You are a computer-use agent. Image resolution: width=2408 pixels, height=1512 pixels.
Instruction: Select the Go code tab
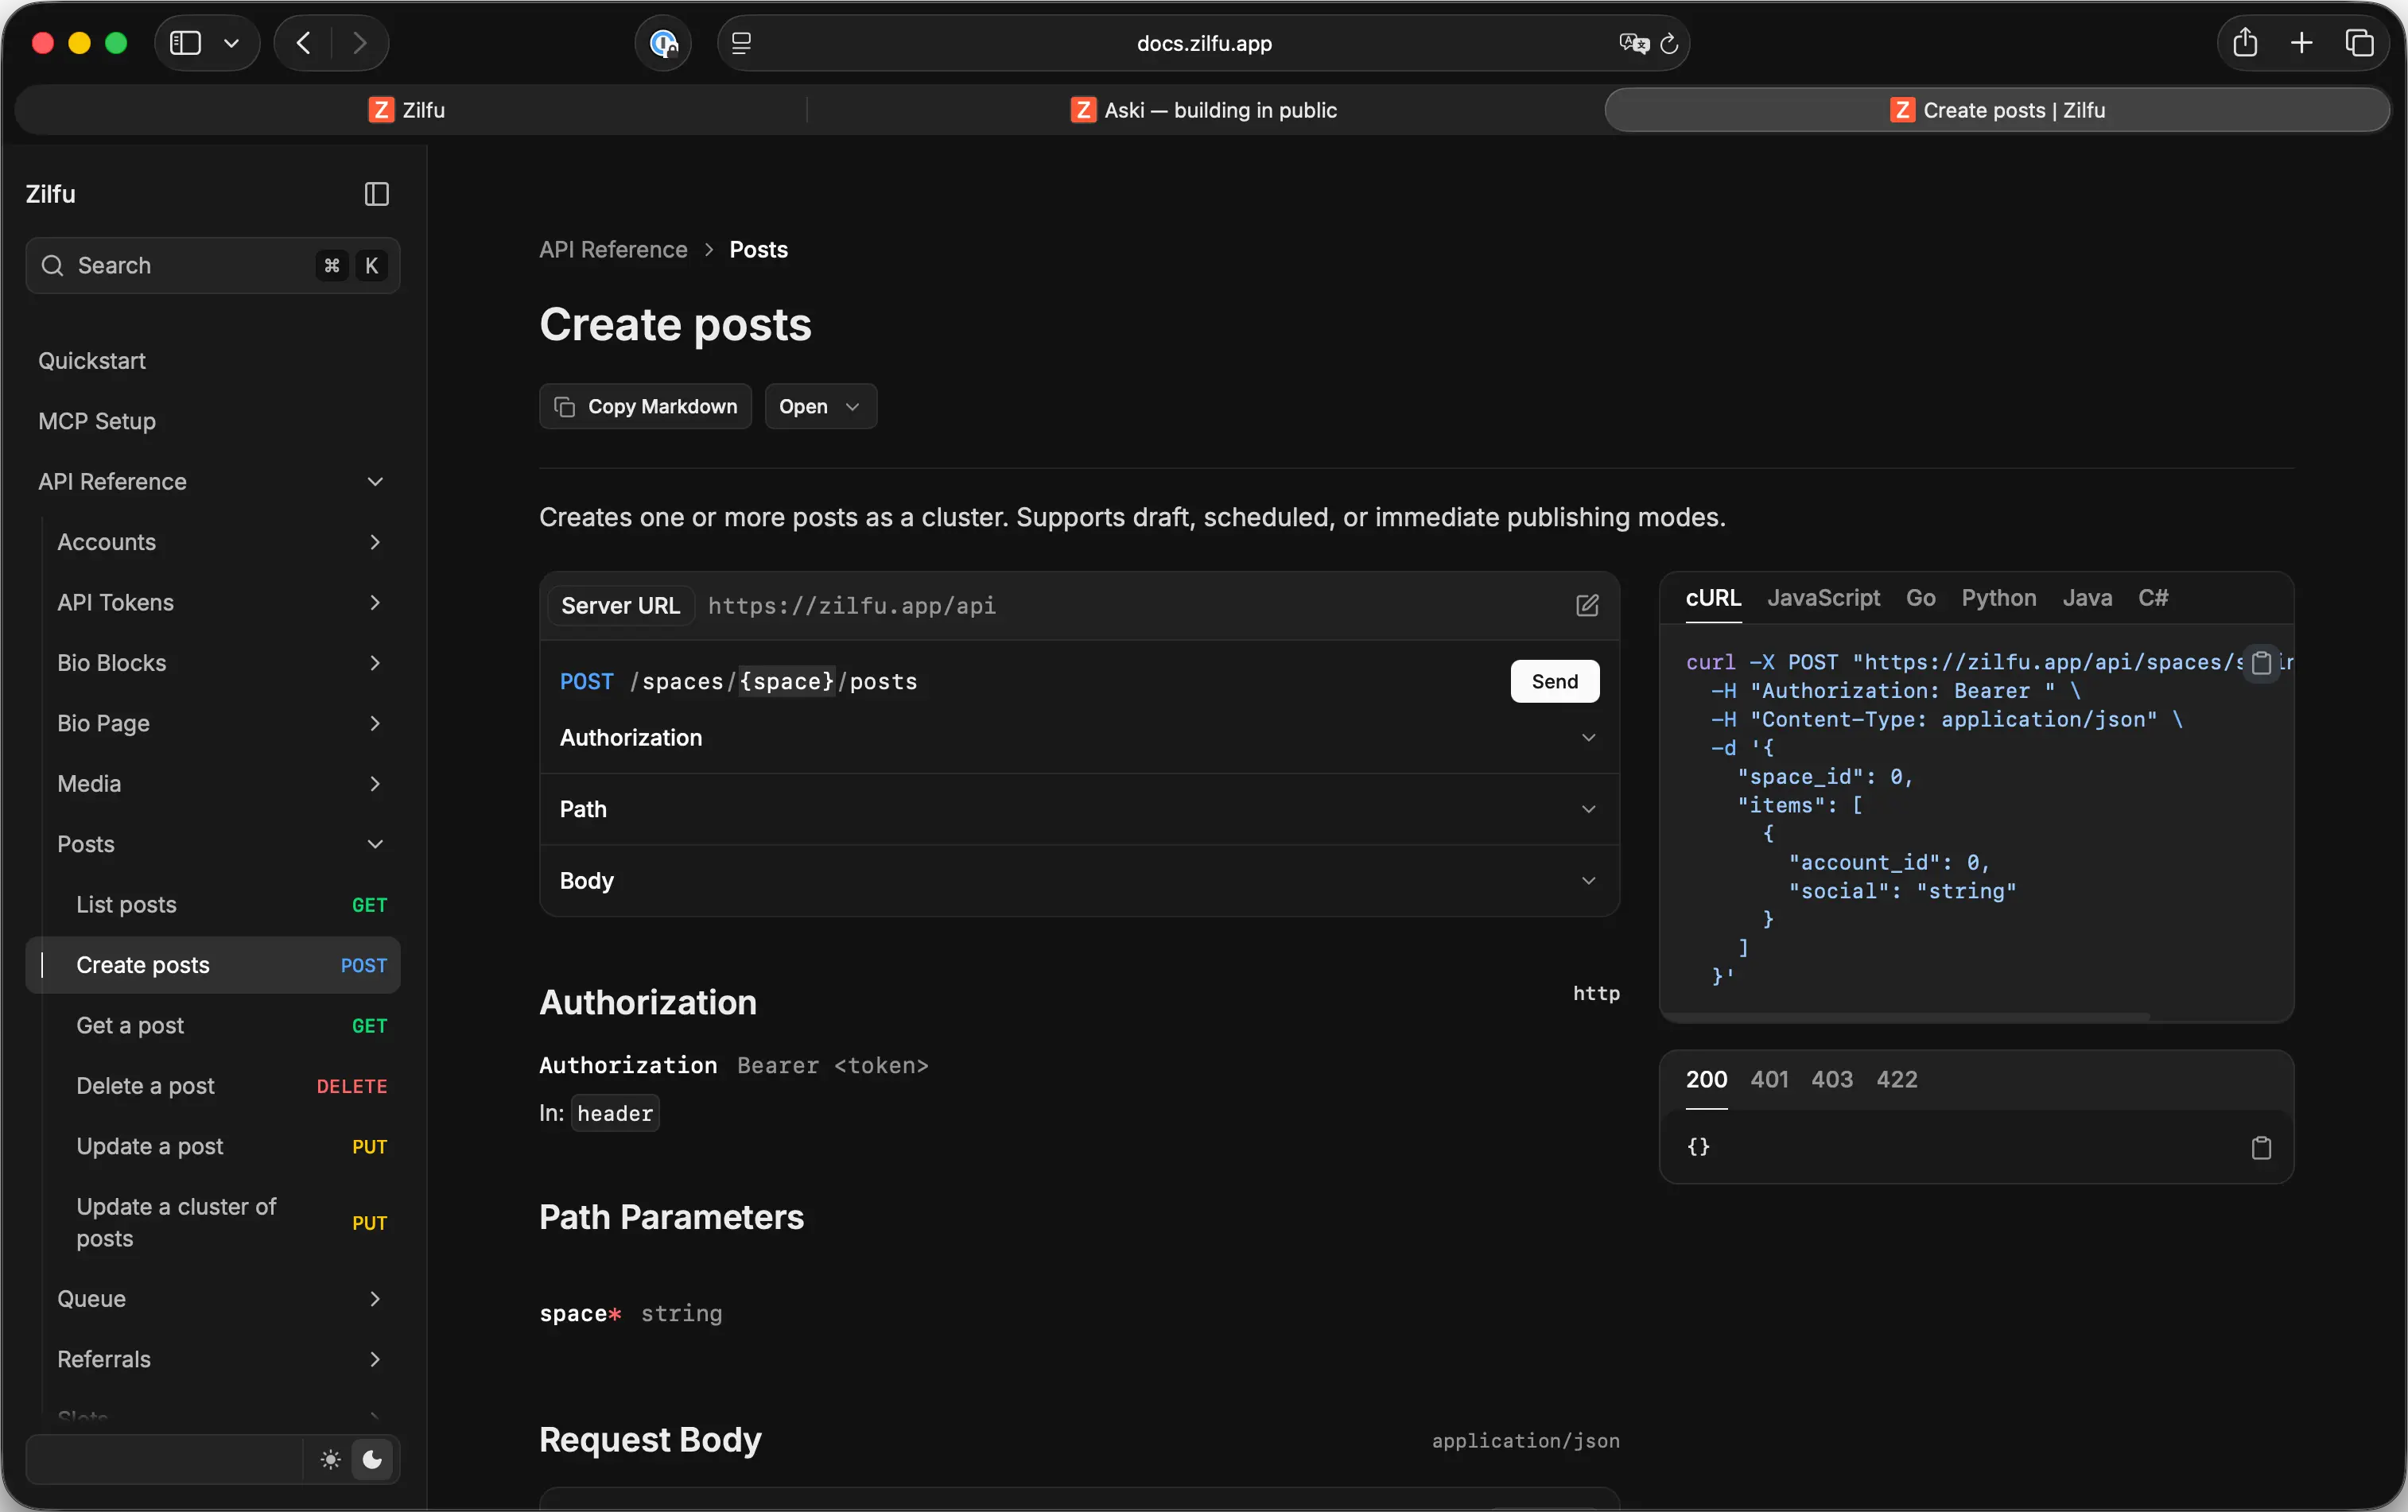pyautogui.click(x=1920, y=598)
